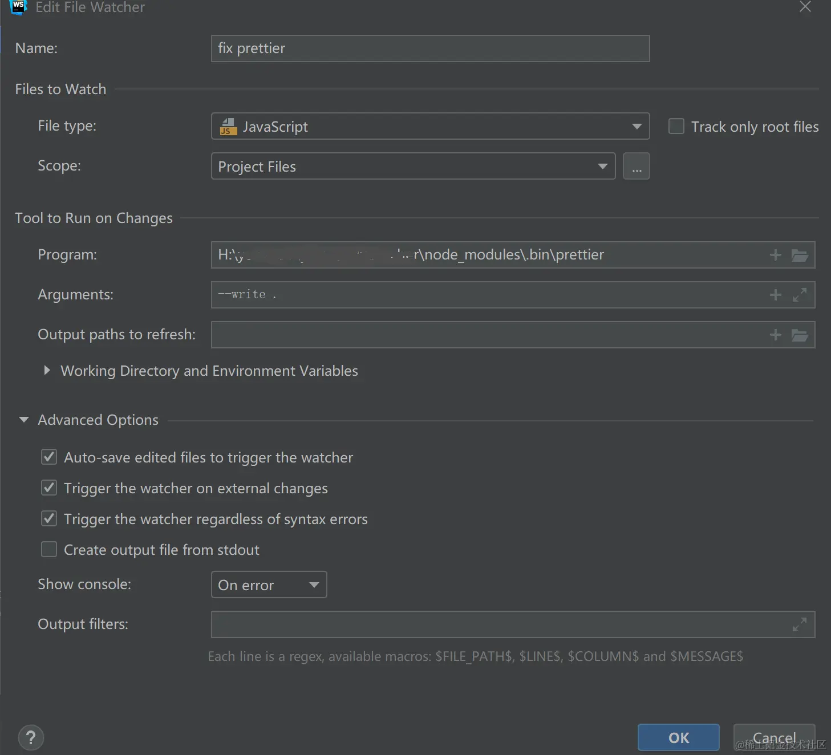Open the File type JavaScript dropdown
The width and height of the screenshot is (831, 755).
(x=430, y=126)
